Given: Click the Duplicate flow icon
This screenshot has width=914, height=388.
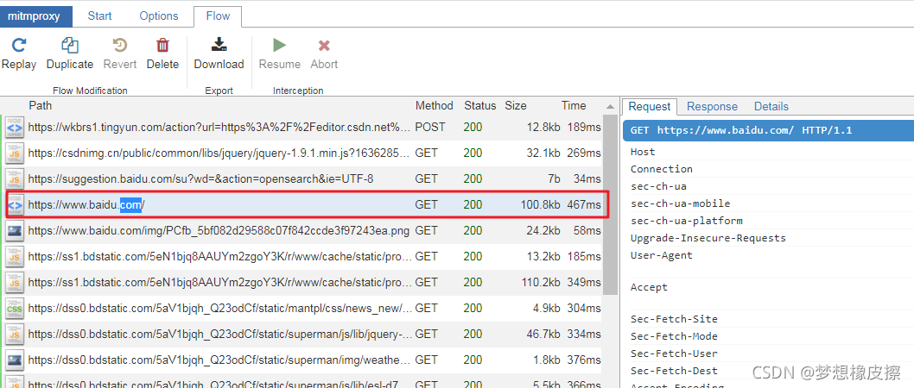Looking at the screenshot, I should [69, 46].
